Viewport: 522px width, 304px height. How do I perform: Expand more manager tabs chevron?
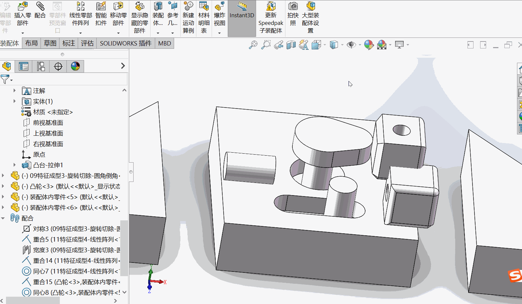click(123, 66)
